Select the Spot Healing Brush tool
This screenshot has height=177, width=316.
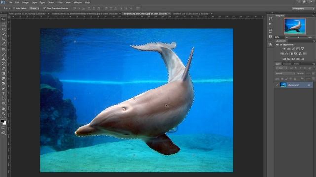[x=3, y=49]
